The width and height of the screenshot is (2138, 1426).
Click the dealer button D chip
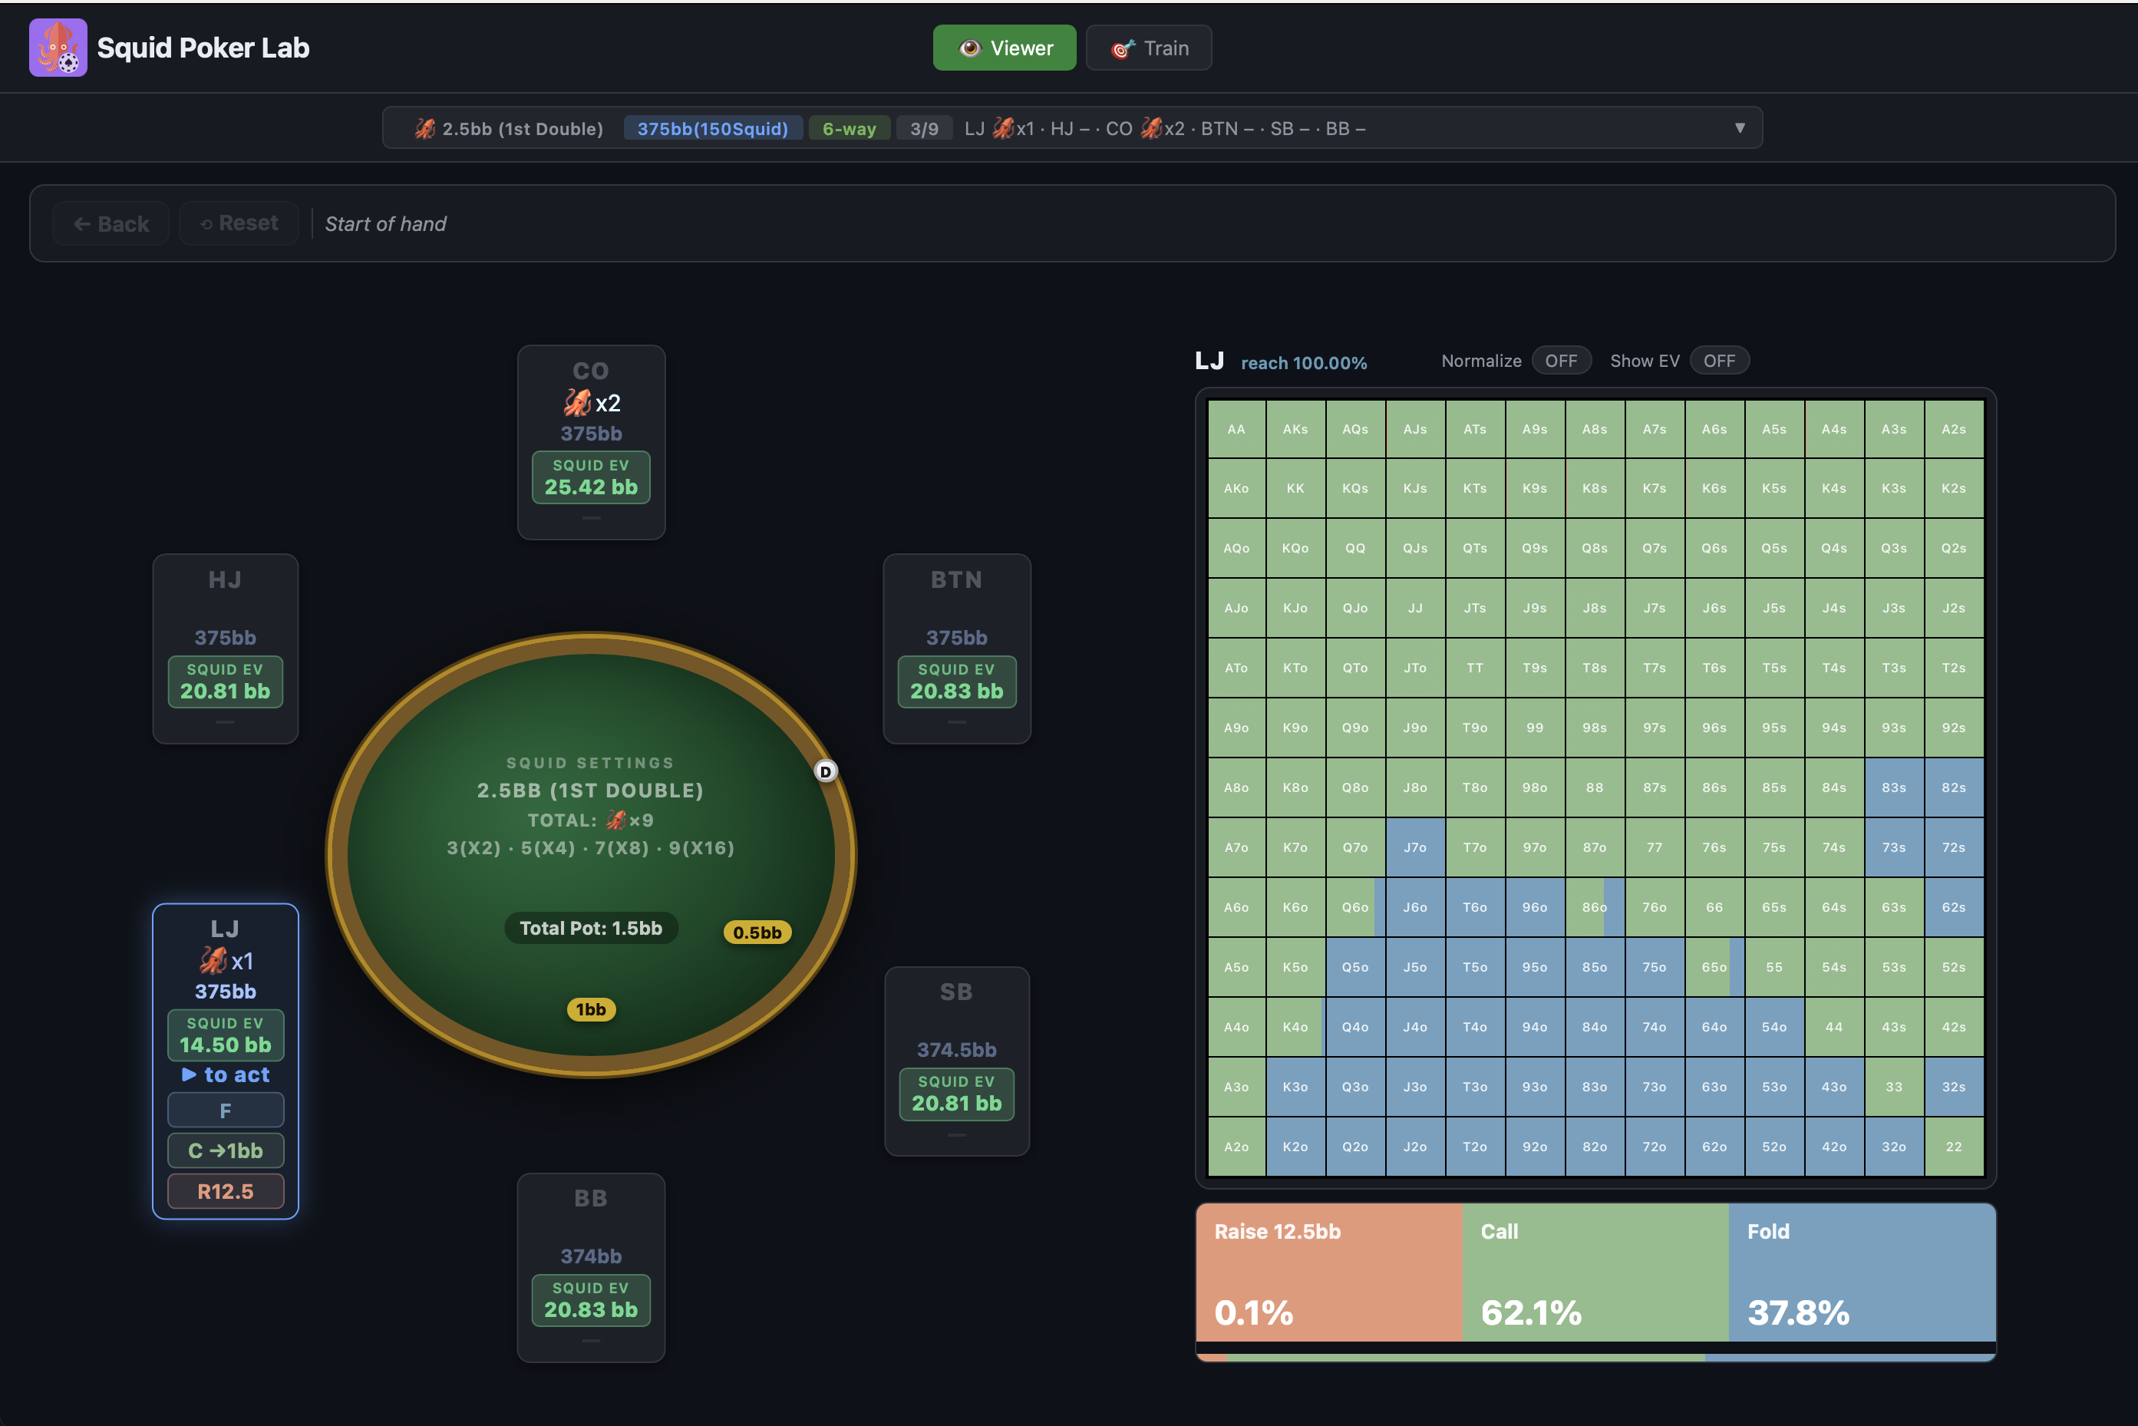[825, 771]
